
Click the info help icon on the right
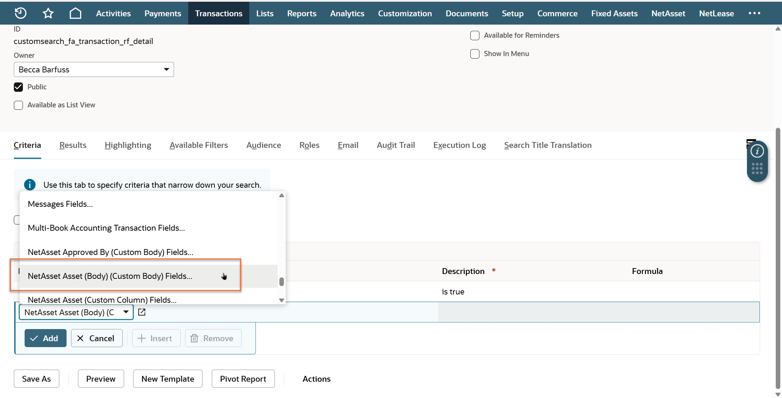(757, 151)
